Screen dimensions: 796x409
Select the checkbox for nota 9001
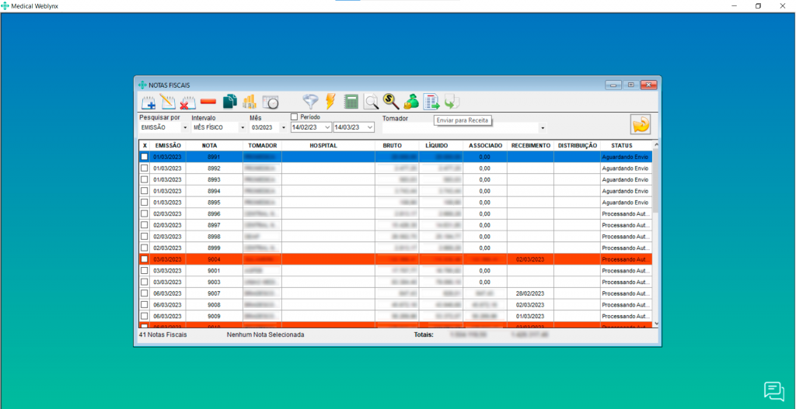point(144,271)
